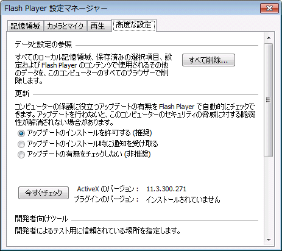Image resolution: width=282 pixels, height=251 pixels.
Task: Click the 高度な設定 tab
Action: tap(134, 25)
